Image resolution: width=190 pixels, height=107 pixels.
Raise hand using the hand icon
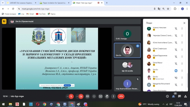coord(107,96)
